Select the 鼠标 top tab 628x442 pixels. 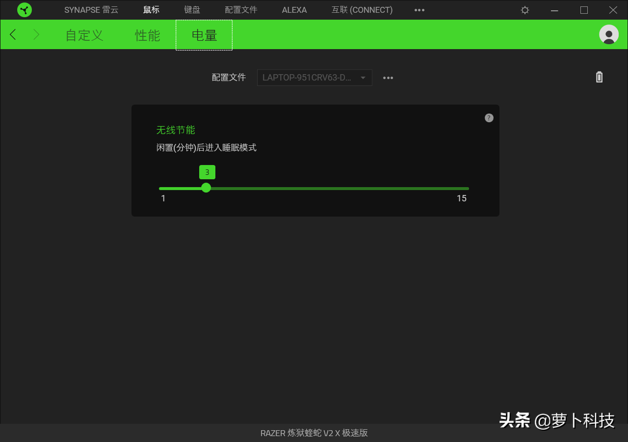(151, 10)
